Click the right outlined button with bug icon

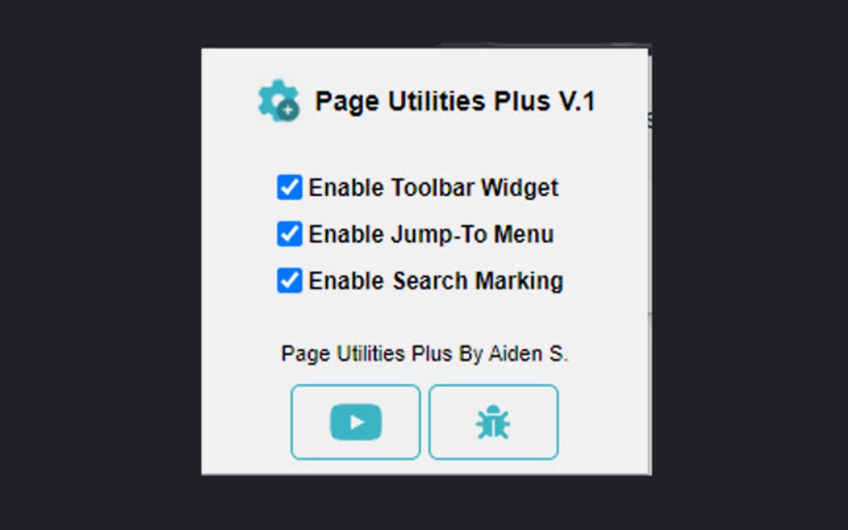tap(493, 422)
